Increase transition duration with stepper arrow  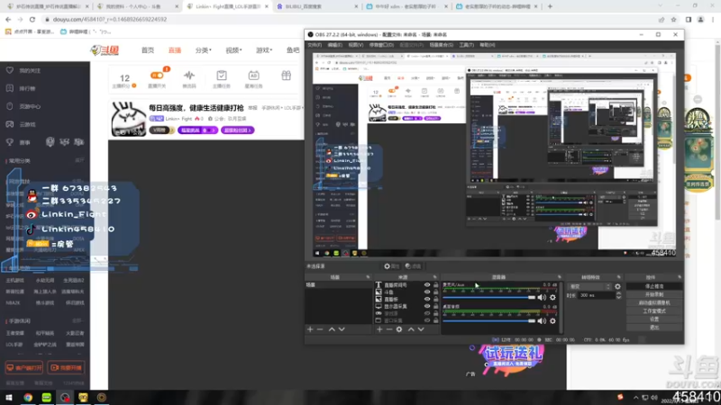618,293
